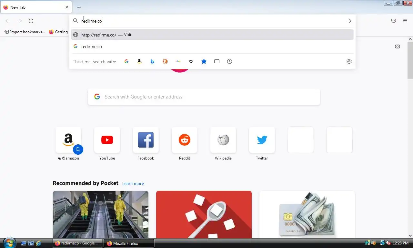Click the muted volume tray icon
This screenshot has width=413, height=248.
click(x=388, y=243)
